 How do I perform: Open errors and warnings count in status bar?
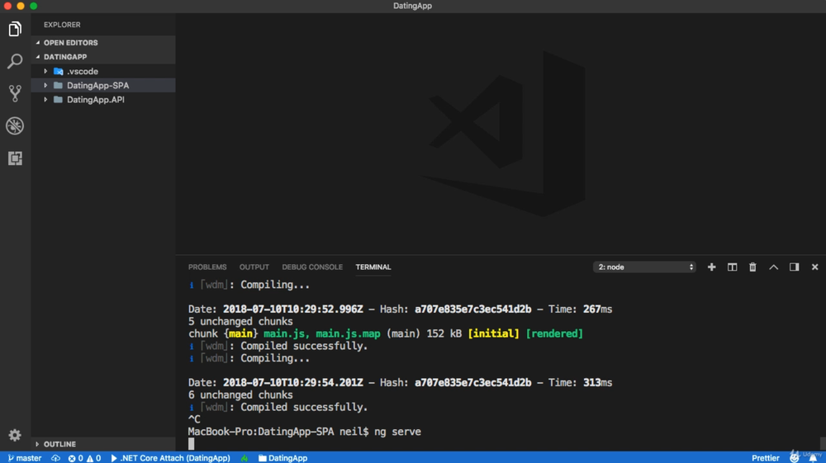pyautogui.click(x=84, y=458)
